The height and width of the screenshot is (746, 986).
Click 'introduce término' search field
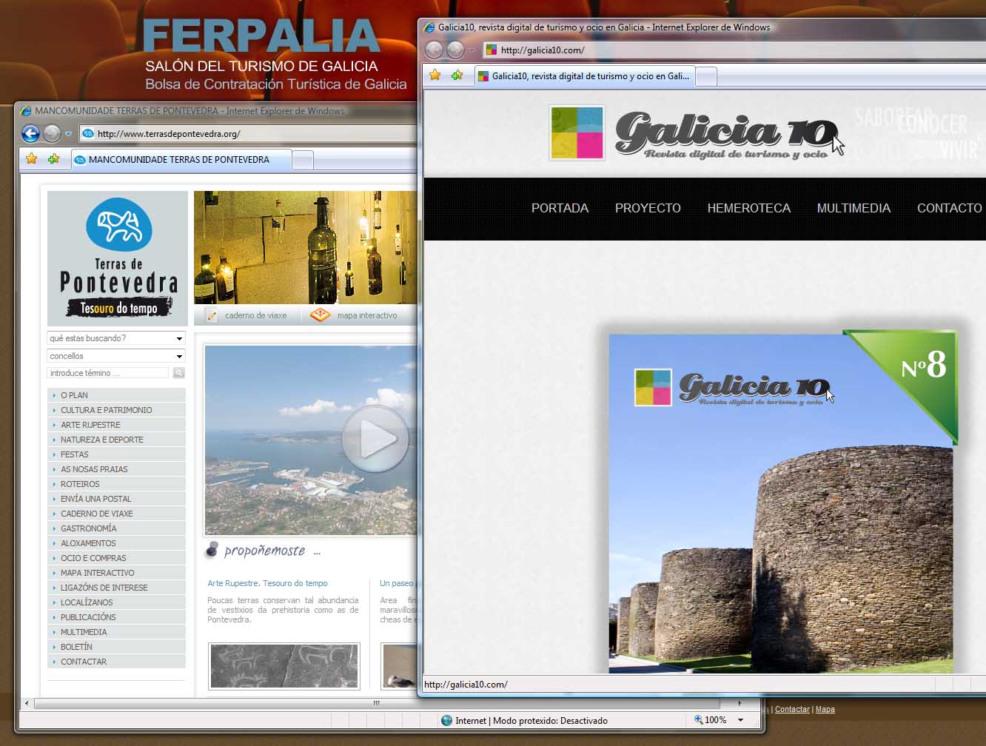pos(109,373)
